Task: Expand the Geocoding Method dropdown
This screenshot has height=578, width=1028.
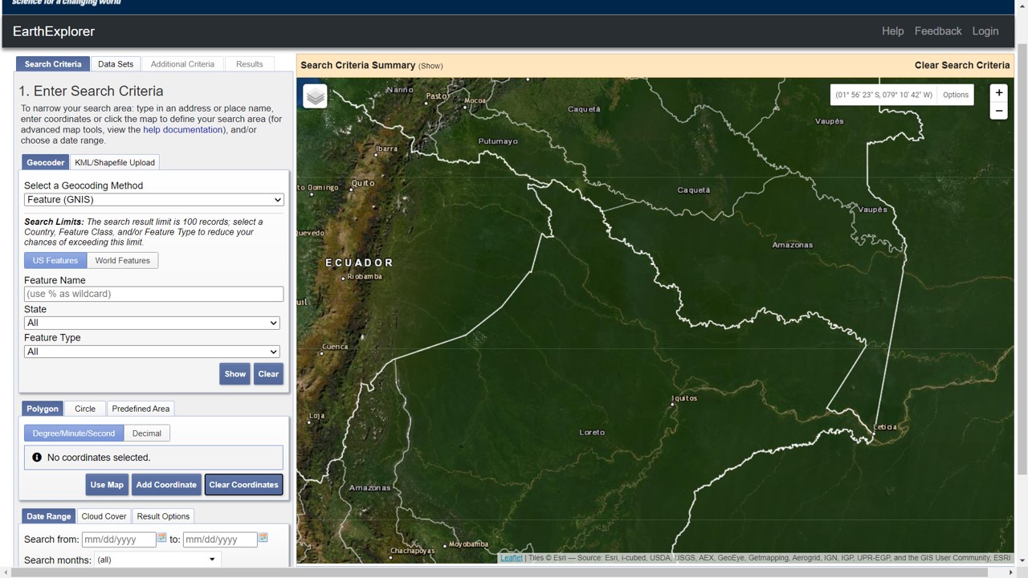Action: [153, 200]
